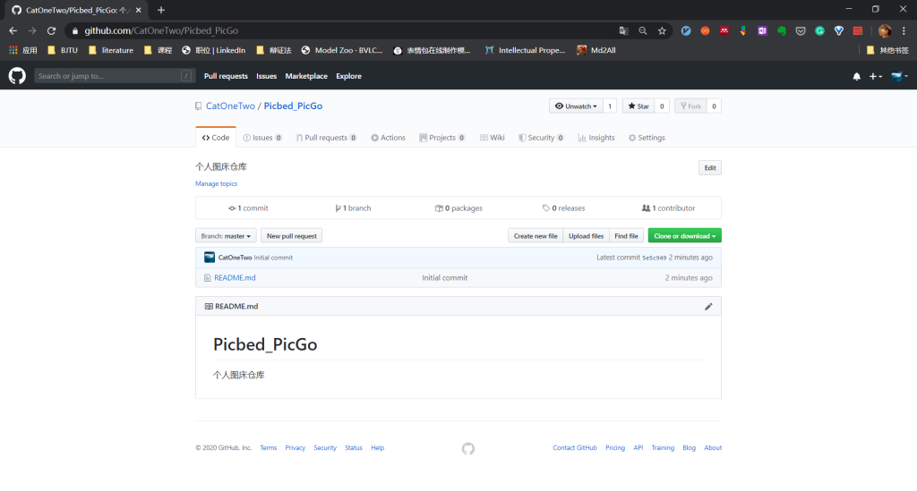Open the repository Settings tab
Screen dimensions: 917x491
click(x=647, y=138)
